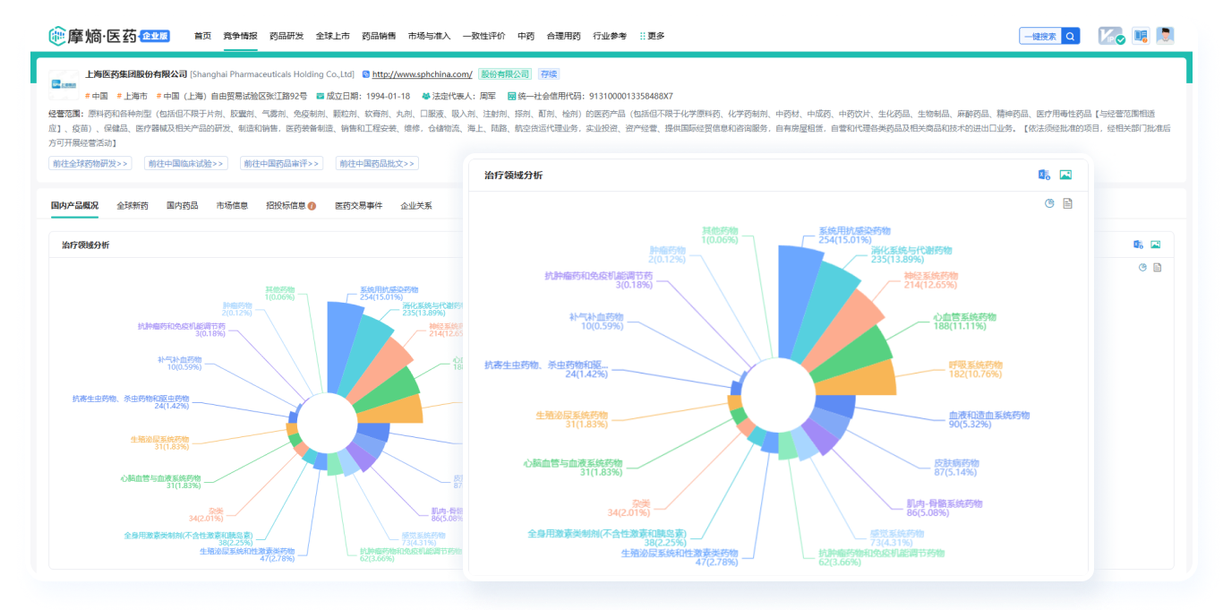Open the 市场信息 tab
Image resolution: width=1223 pixels, height=610 pixels.
(232, 206)
